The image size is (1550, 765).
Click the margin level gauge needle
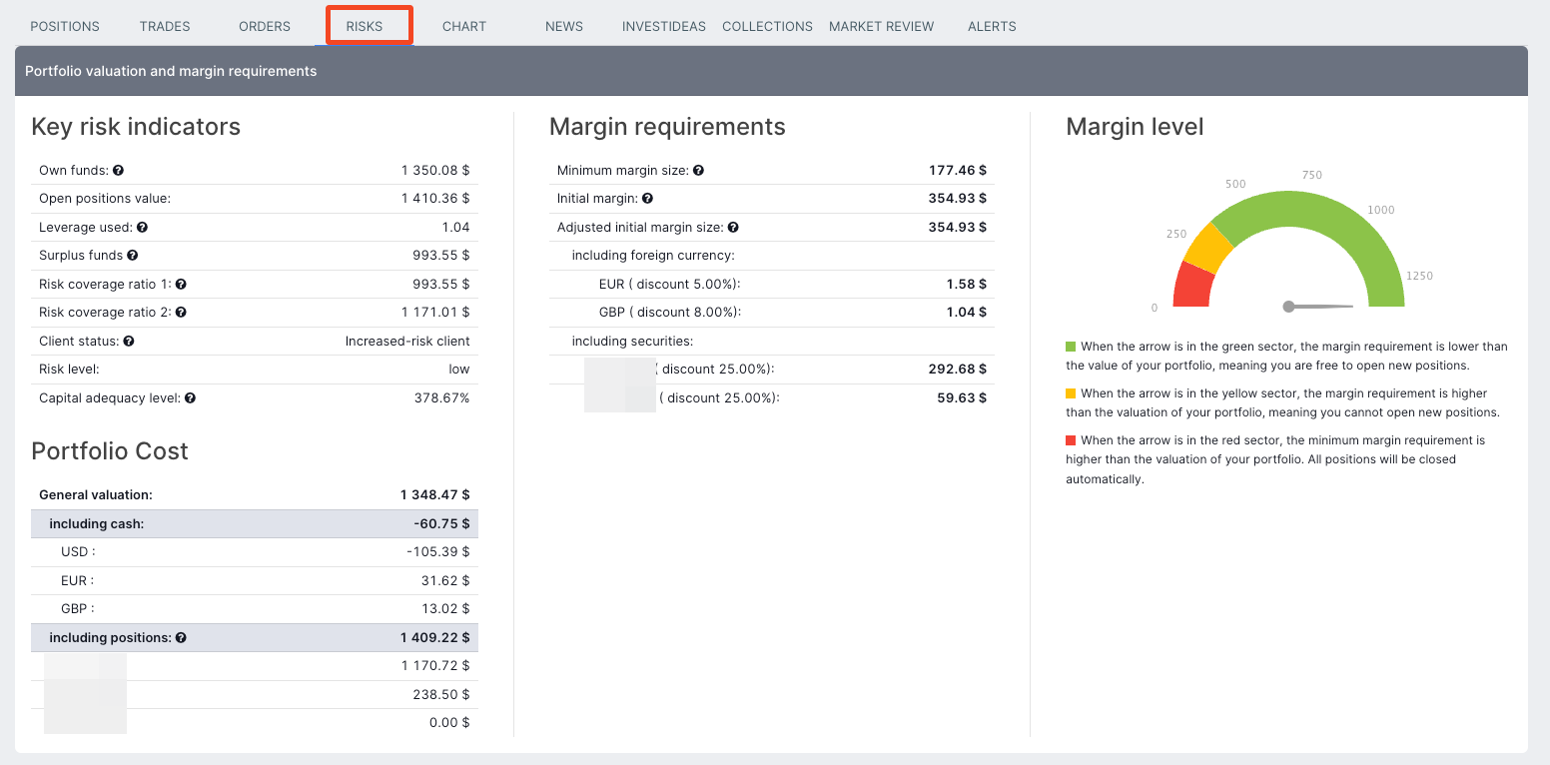1318,307
